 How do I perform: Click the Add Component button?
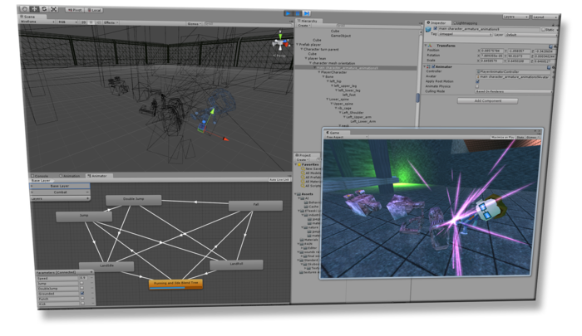(488, 100)
